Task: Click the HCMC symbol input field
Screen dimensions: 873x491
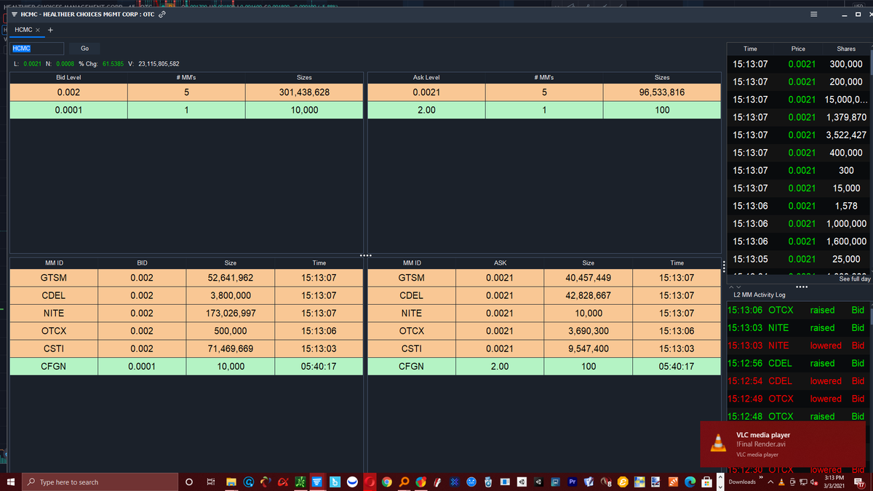Action: pyautogui.click(x=37, y=48)
